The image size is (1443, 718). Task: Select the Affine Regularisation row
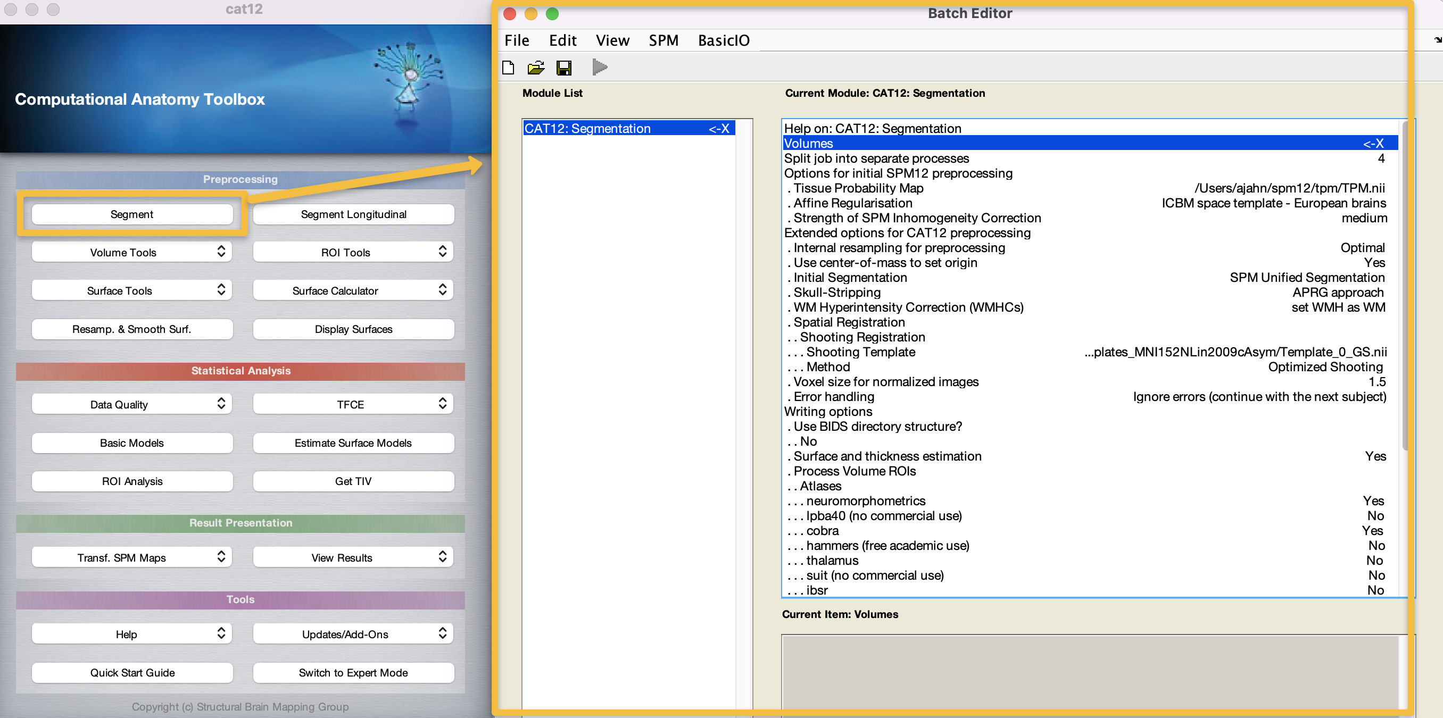click(x=1090, y=203)
